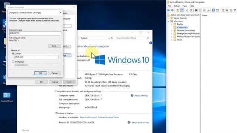This screenshot has width=237, height=133.
Task: Expand the Users container
Action: click(x=171, y=40)
